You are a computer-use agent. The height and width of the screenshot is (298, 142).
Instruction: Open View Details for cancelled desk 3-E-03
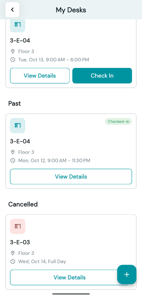click(x=70, y=277)
